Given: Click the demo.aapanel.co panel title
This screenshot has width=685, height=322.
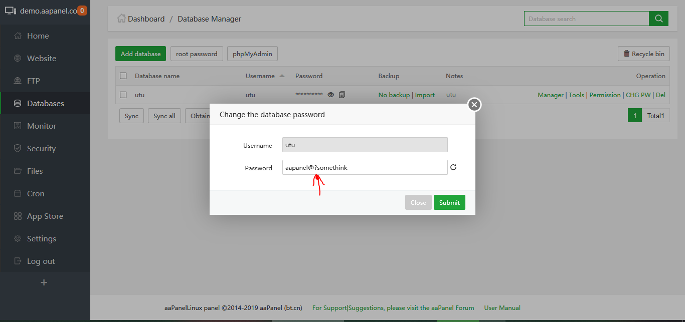Looking at the screenshot, I should (48, 10).
